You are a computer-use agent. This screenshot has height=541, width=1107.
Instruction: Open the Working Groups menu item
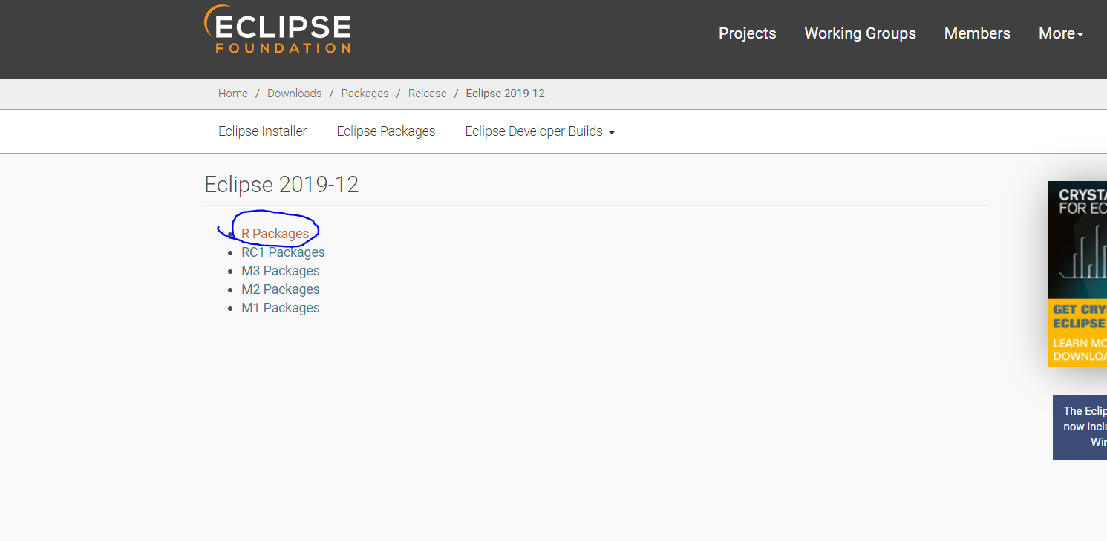[860, 33]
